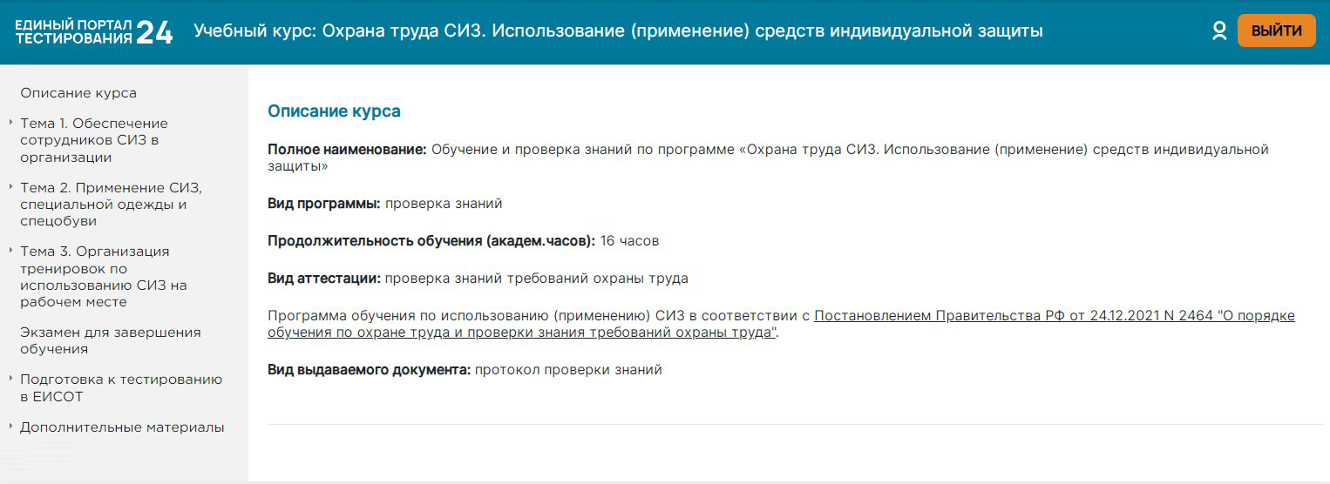Click the Полное наименование label
1330x484 pixels.
(x=347, y=150)
